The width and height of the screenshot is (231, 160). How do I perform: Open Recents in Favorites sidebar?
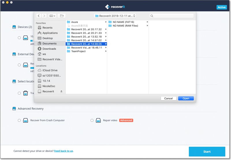[47, 27]
